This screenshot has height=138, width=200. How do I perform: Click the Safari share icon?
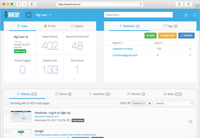click(x=179, y=4)
